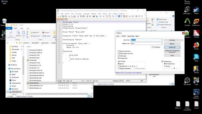This screenshot has height=114, width=202.
Task: Select the ZipTechModel.phy file in Explorer
Action: pos(35,80)
